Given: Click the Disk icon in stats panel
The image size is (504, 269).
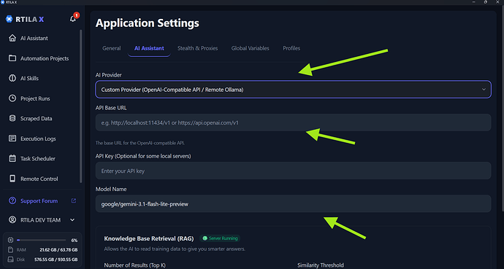Looking at the screenshot, I should pyautogui.click(x=11, y=259).
